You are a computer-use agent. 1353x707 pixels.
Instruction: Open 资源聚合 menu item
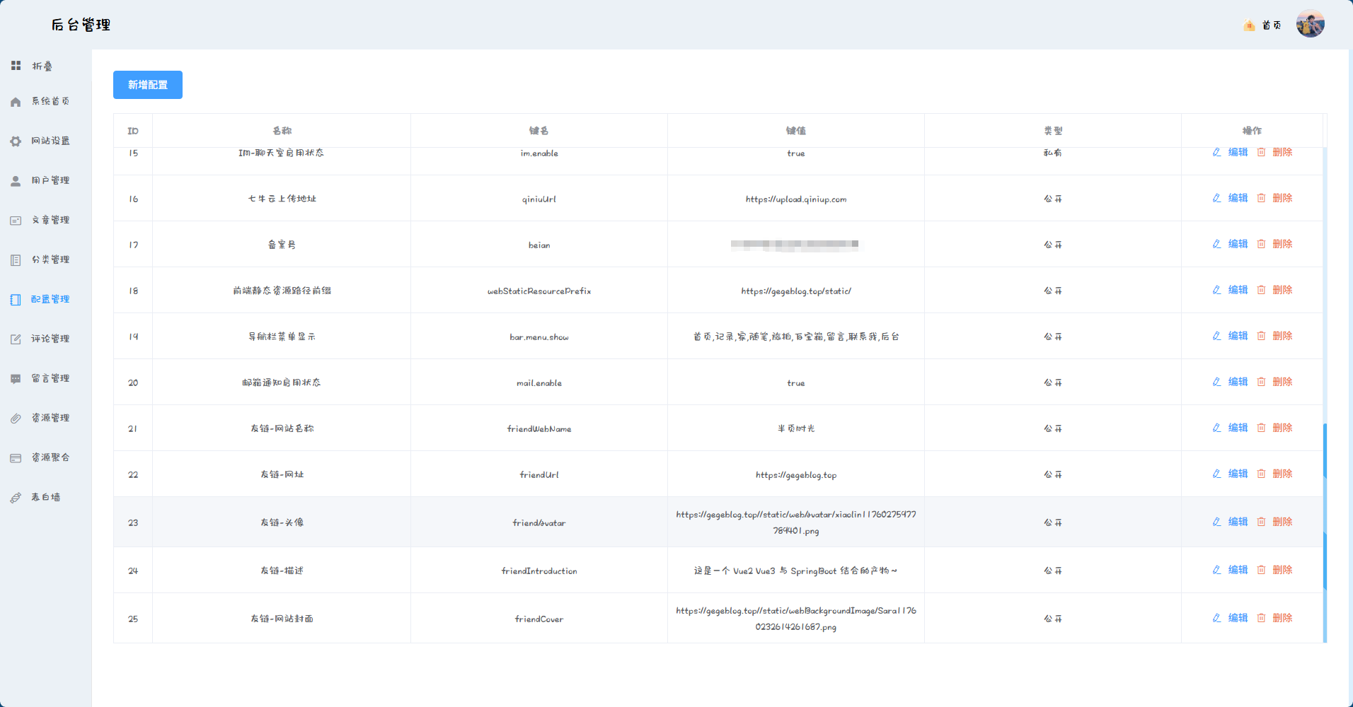tap(46, 458)
